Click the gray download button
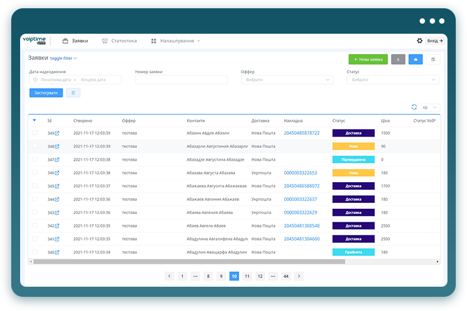This screenshot has height=311, width=467. pos(398,59)
